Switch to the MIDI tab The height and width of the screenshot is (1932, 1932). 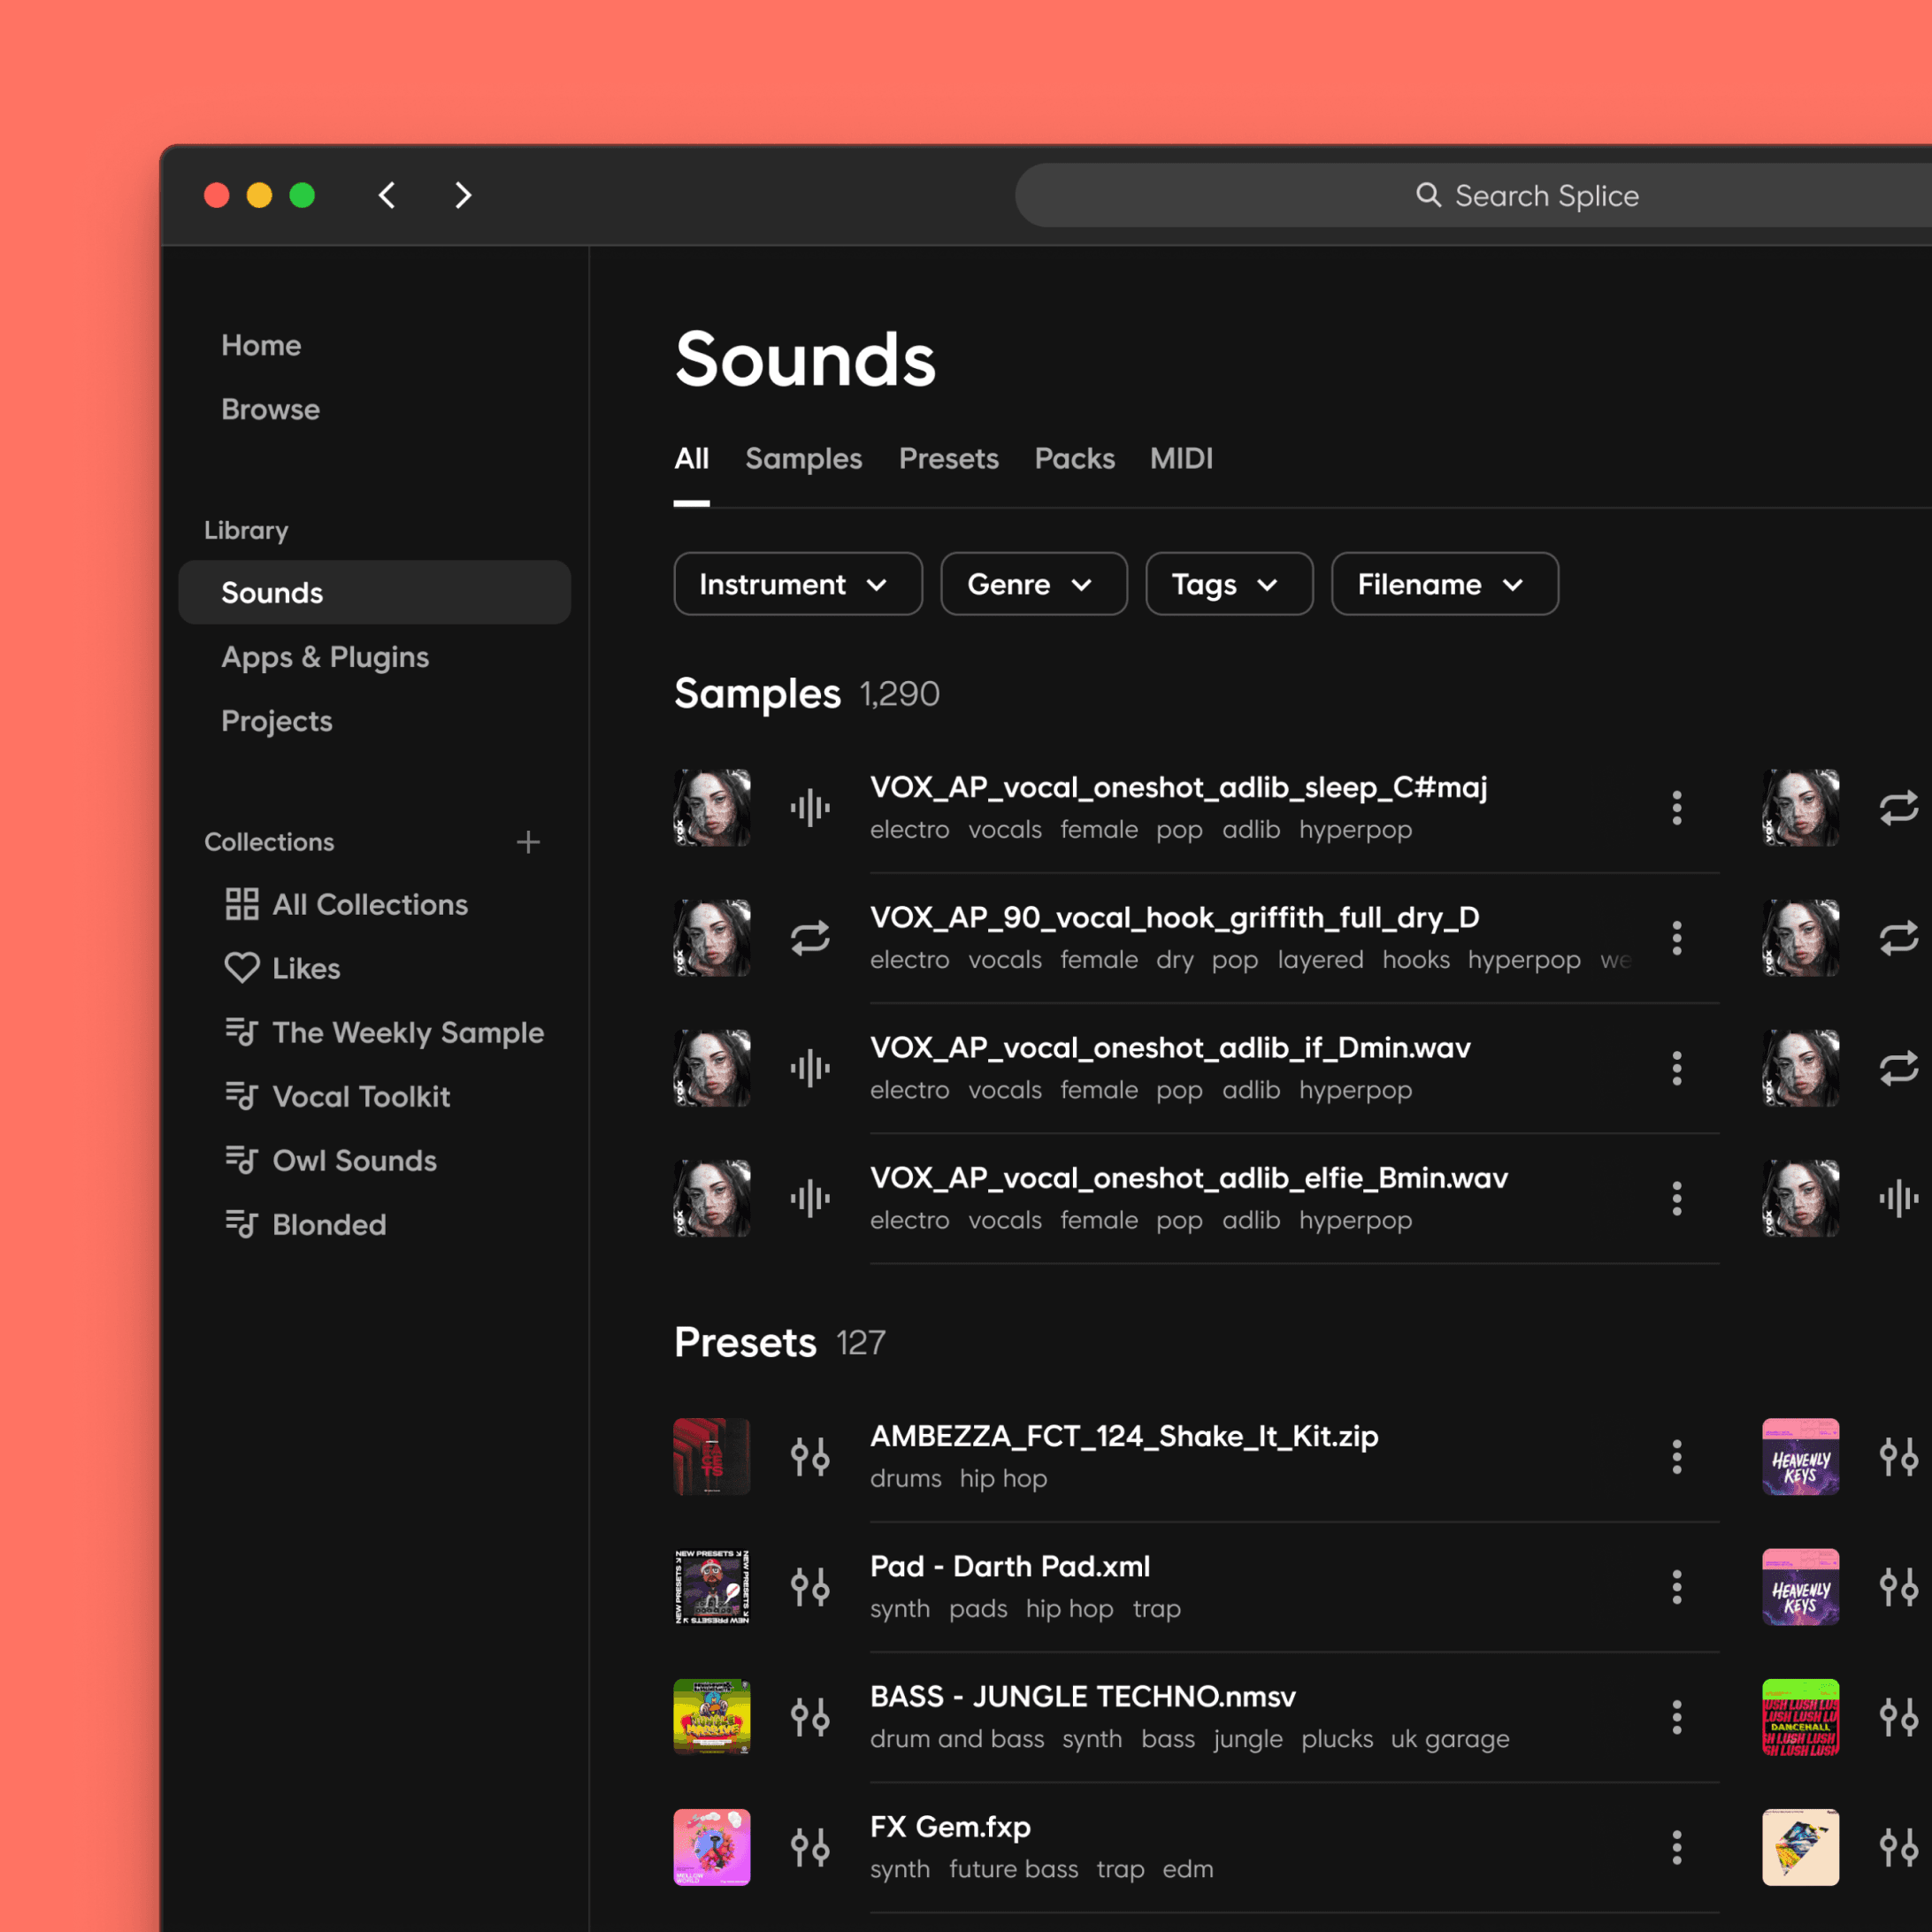pos(1181,458)
